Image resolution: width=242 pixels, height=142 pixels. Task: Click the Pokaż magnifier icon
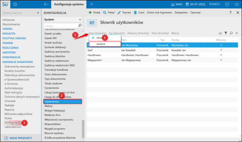click(105, 12)
